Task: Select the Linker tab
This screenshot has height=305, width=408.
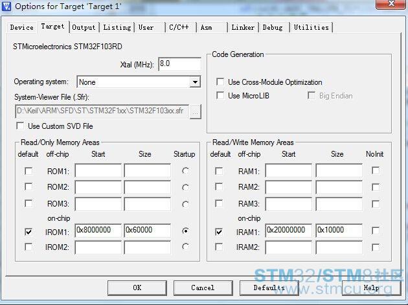Action: [x=243, y=27]
